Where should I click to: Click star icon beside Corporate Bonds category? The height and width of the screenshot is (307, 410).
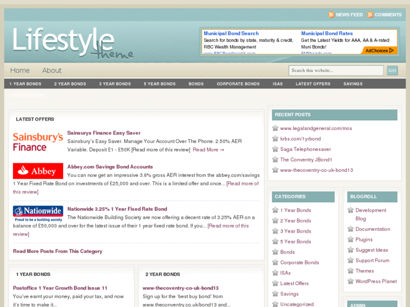(x=275, y=262)
